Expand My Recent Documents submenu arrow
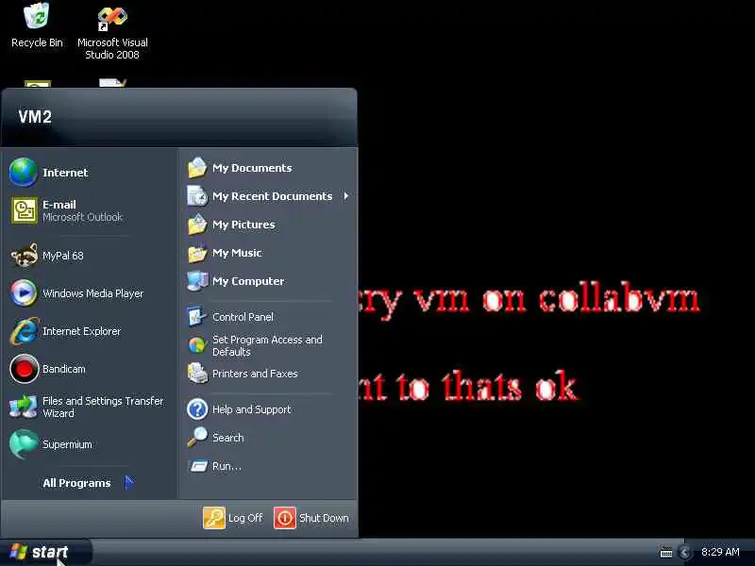Screen dimensions: 755x566 (345, 196)
